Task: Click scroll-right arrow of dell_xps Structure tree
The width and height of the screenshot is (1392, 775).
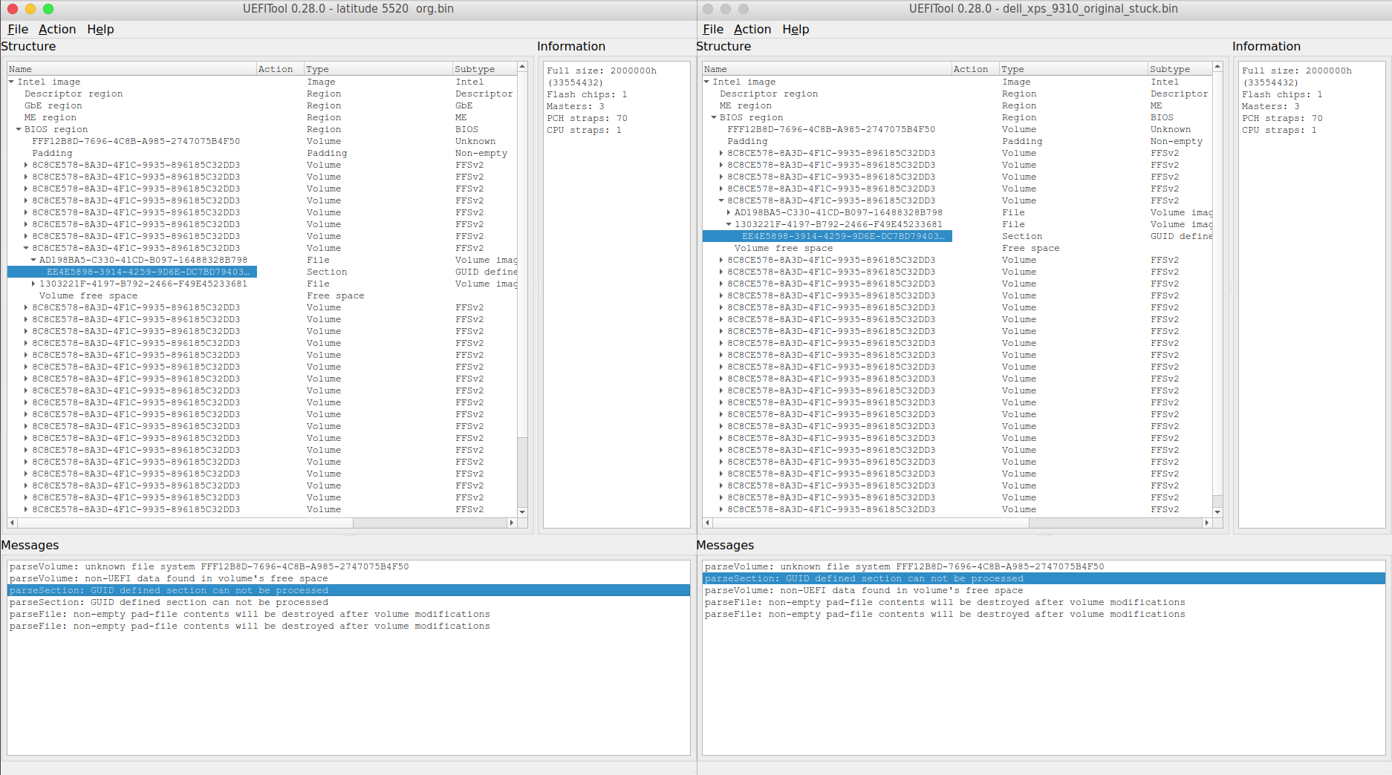Action: (x=1206, y=523)
